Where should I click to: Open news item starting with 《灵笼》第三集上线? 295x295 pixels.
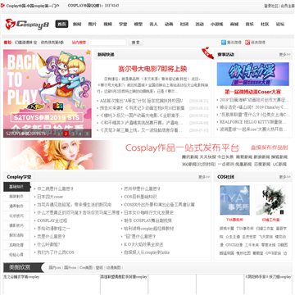tap(141, 130)
